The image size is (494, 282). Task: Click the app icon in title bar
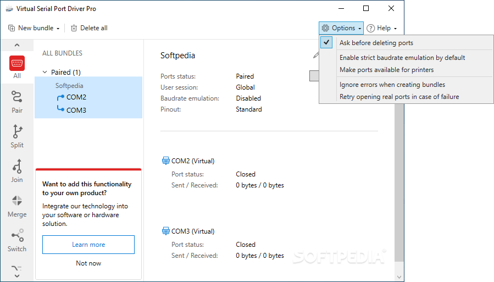[9, 9]
